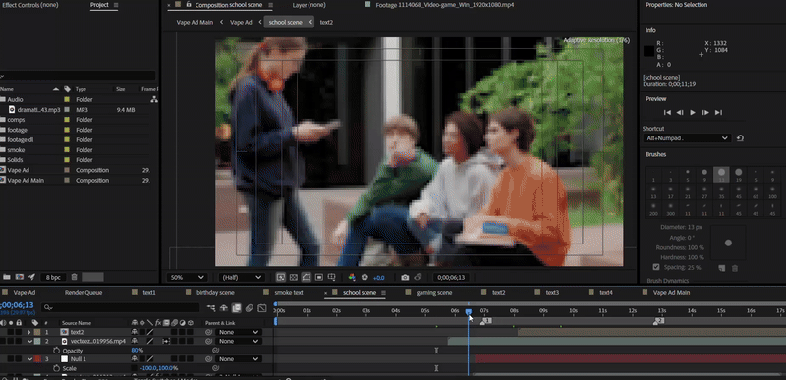Select the Audio folder in Project panel
The image size is (786, 380).
tap(15, 99)
